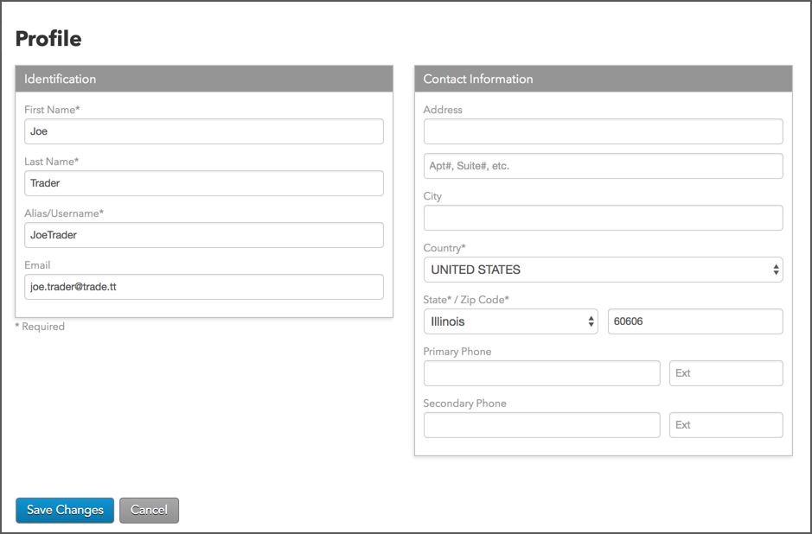The width and height of the screenshot is (812, 534).
Task: Click the City input field
Action: (x=604, y=218)
